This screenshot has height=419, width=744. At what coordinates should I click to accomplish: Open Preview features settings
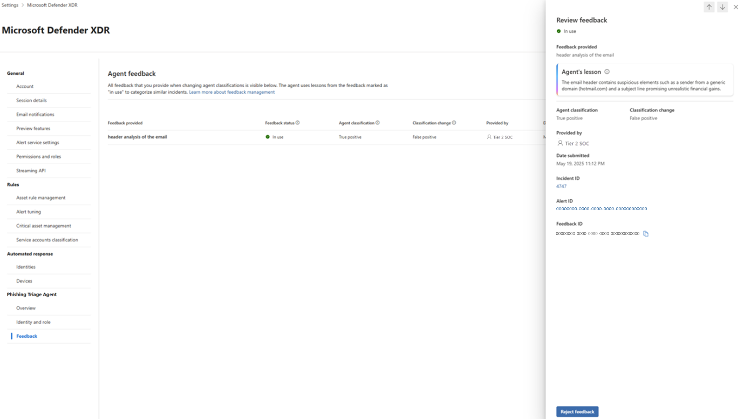[x=33, y=128]
